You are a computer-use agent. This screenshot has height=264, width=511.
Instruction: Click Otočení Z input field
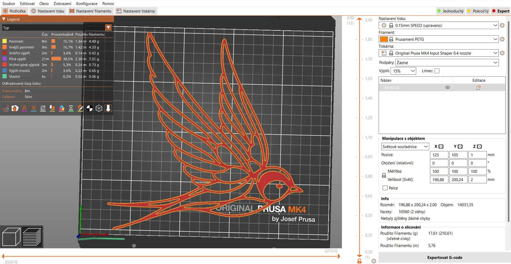click(x=477, y=163)
